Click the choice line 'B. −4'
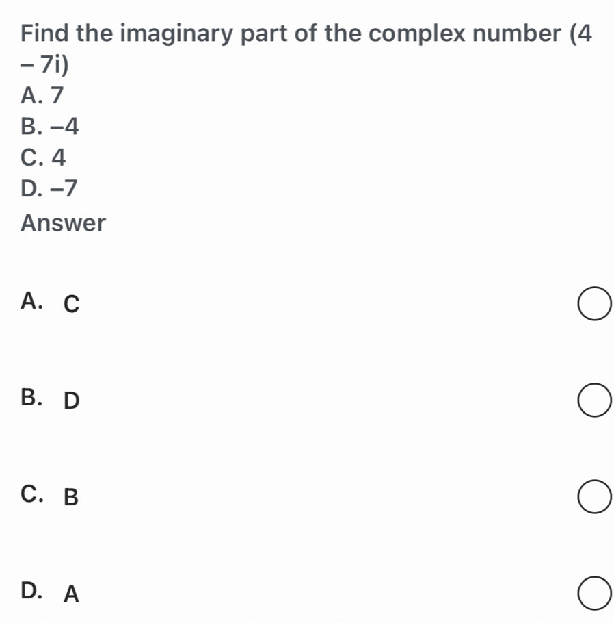Screen dimensions: 614x623 pos(50,126)
